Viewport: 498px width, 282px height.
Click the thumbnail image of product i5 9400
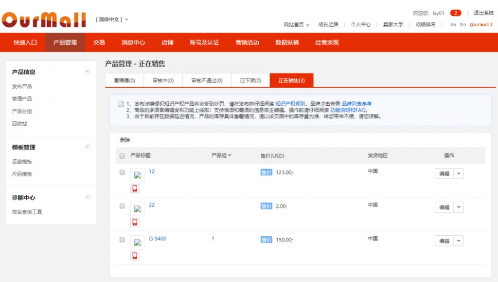(138, 242)
